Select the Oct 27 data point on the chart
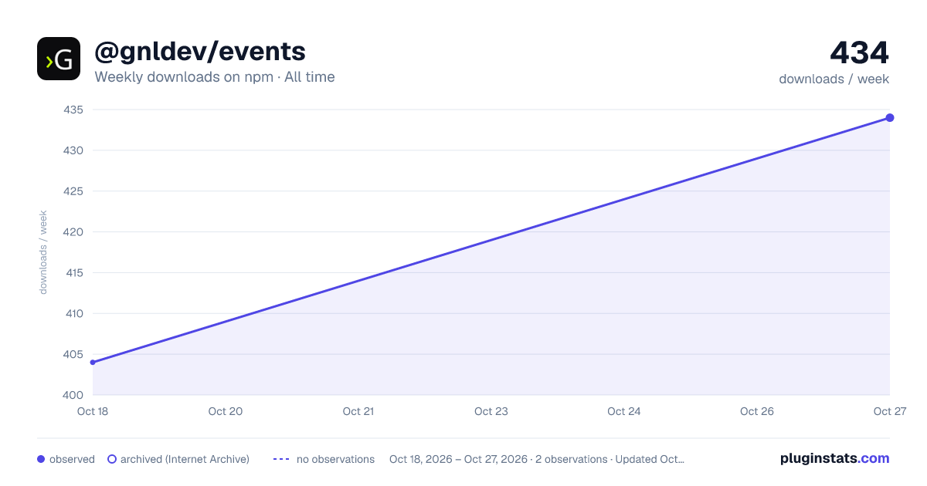927x486 pixels. pos(890,117)
